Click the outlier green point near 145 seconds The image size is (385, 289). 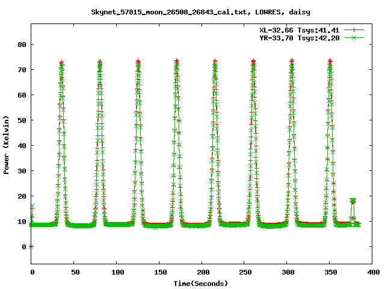pyautogui.click(x=155, y=228)
